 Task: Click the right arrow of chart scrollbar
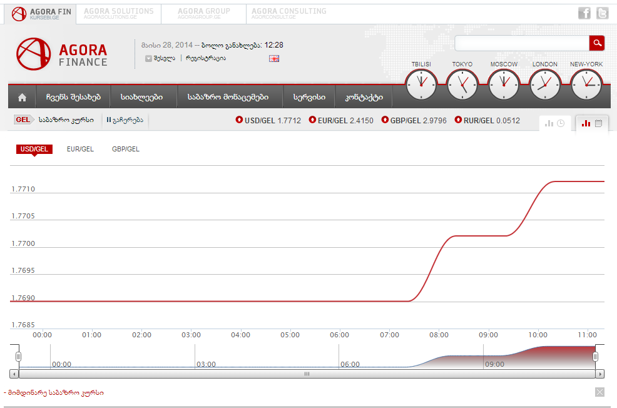[599, 374]
